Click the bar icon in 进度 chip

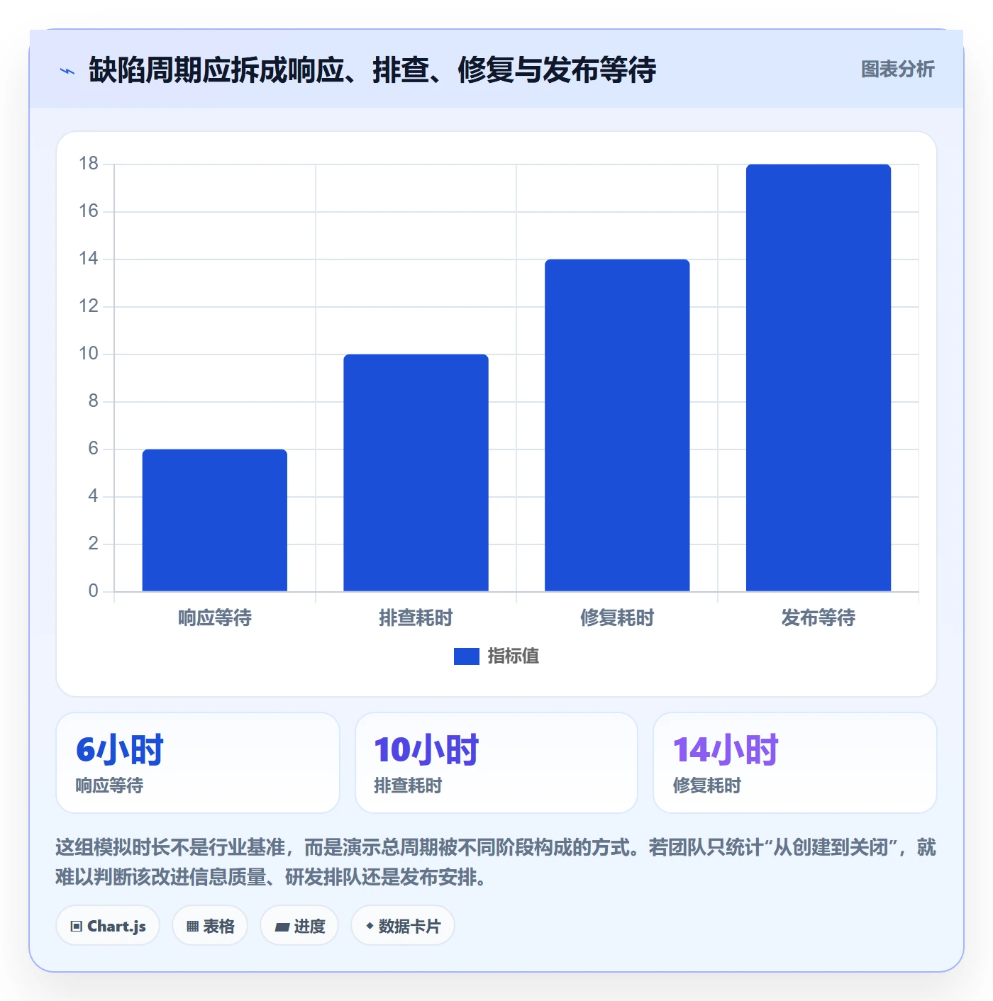pos(282,927)
